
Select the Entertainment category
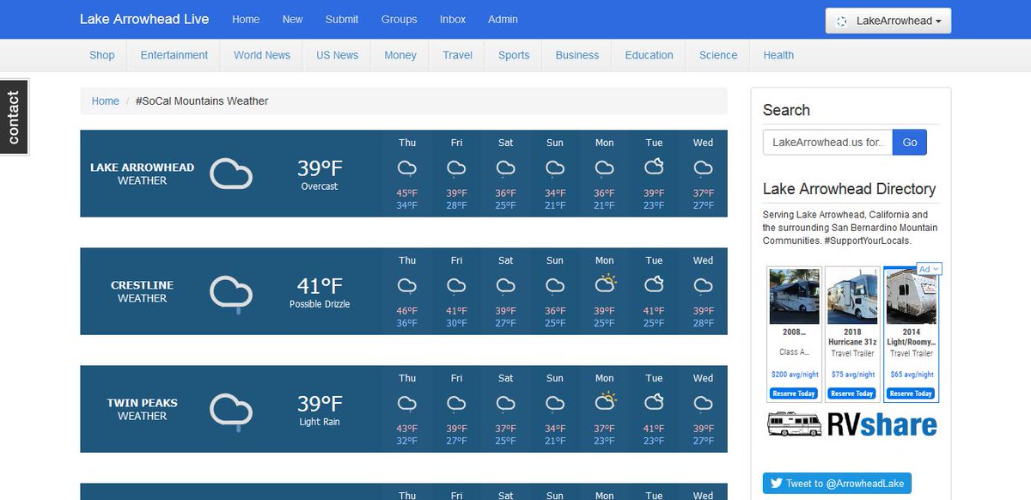174,55
